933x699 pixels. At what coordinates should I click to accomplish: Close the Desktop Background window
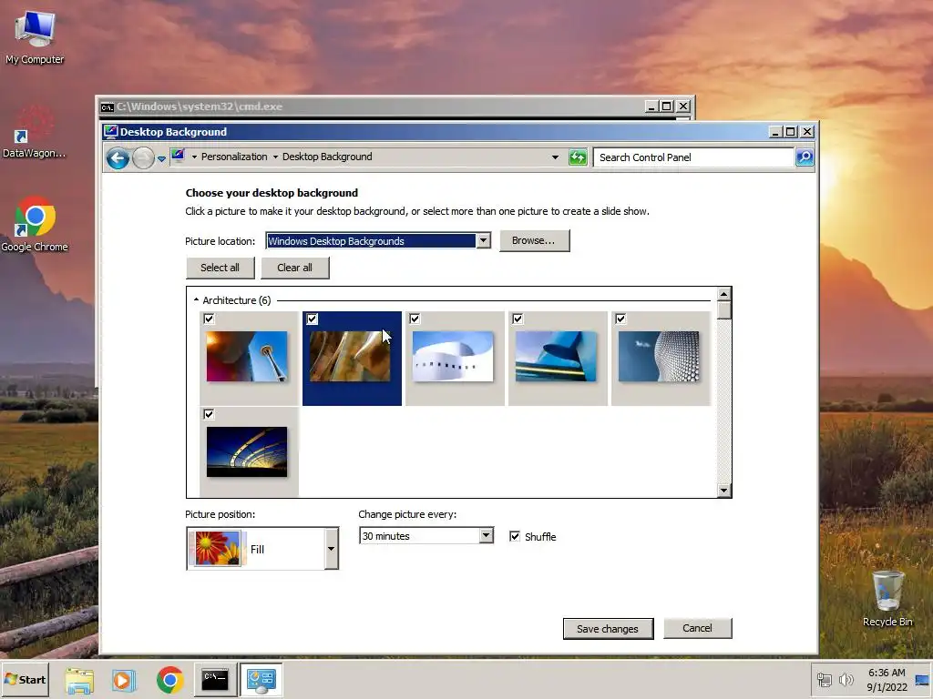[807, 131]
